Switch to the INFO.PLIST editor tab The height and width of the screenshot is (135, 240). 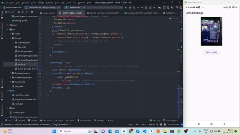pyautogui.click(x=169, y=13)
